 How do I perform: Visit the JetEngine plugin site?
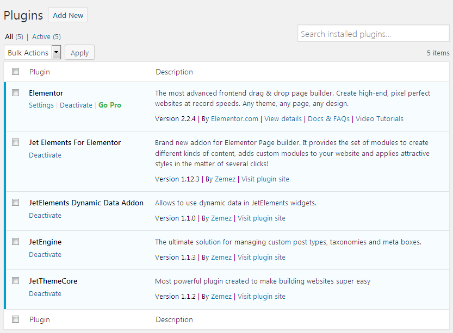[x=262, y=257]
